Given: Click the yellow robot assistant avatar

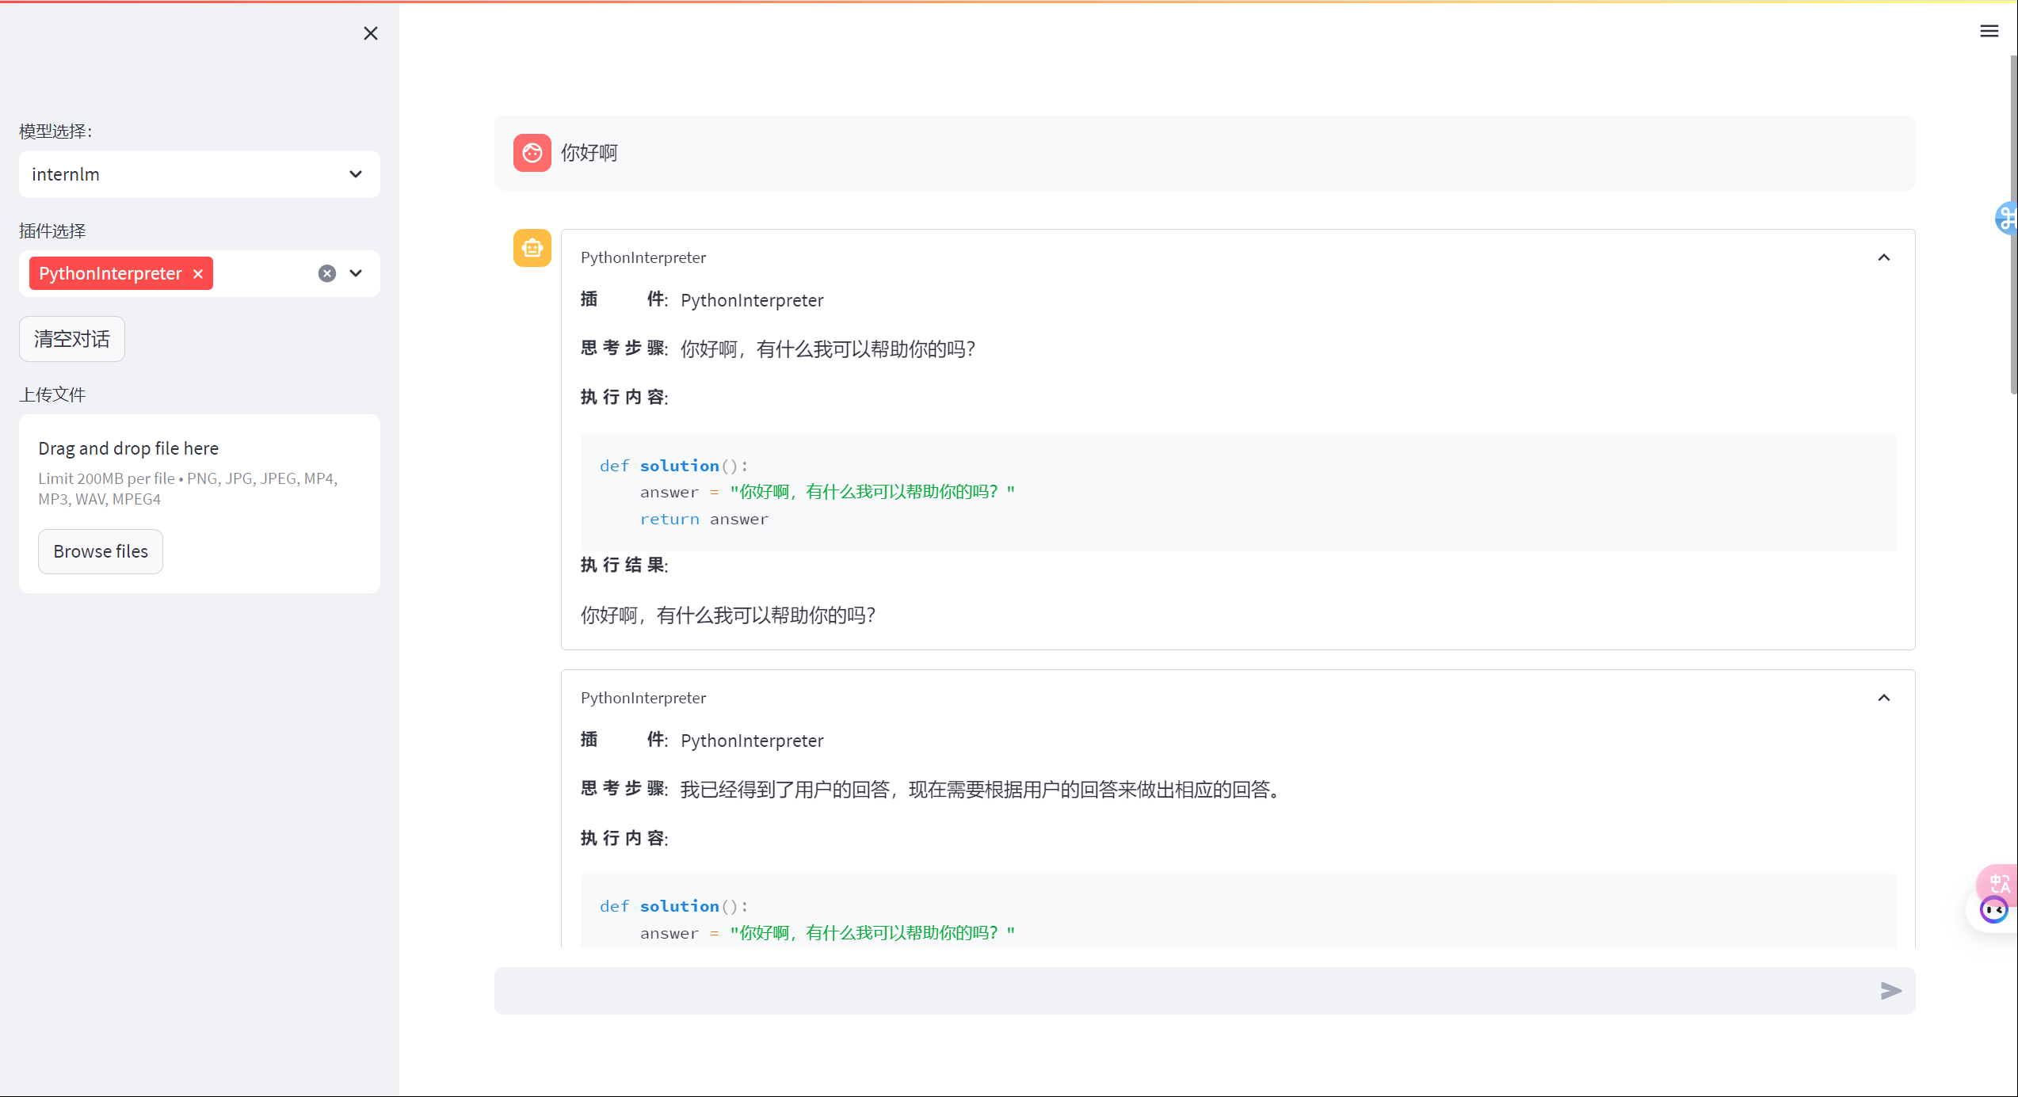Looking at the screenshot, I should coord(532,248).
